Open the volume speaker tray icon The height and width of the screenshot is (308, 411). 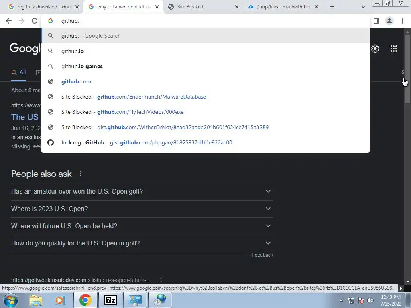coord(370,300)
